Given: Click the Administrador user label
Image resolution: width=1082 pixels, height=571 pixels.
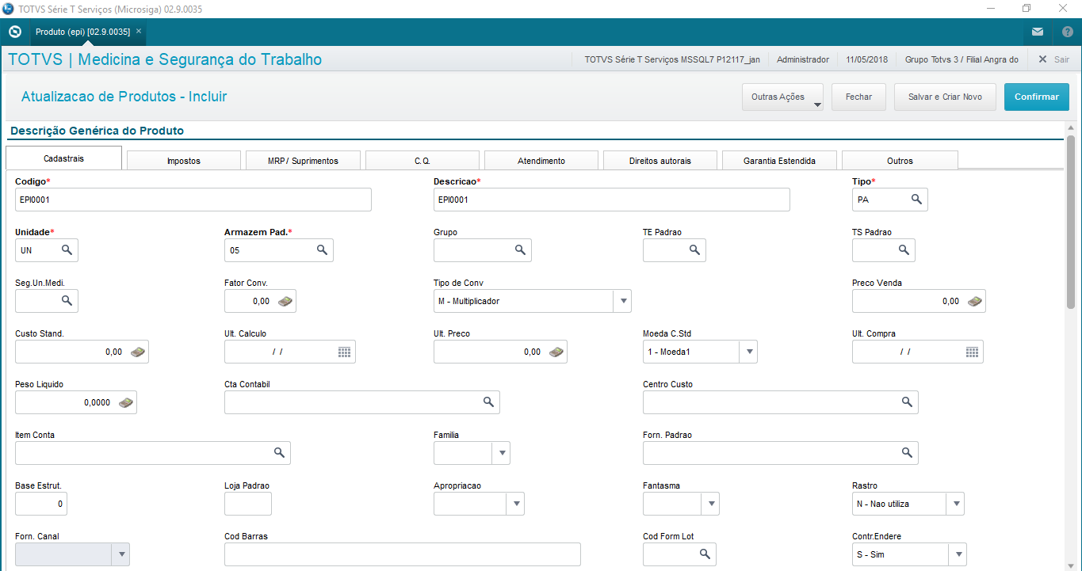Looking at the screenshot, I should [803, 59].
